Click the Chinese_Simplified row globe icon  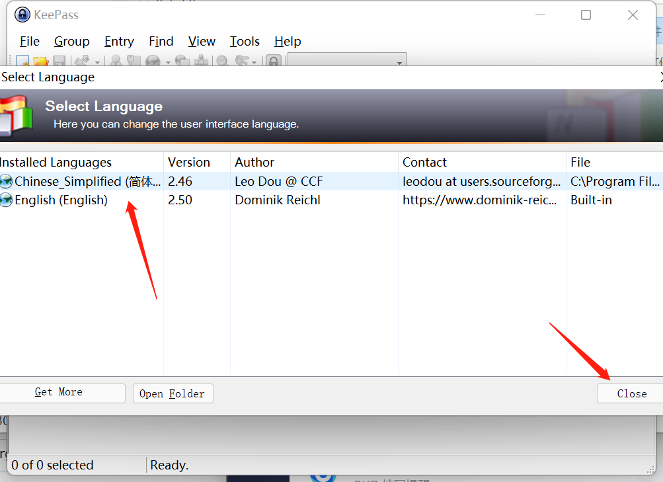coord(6,181)
